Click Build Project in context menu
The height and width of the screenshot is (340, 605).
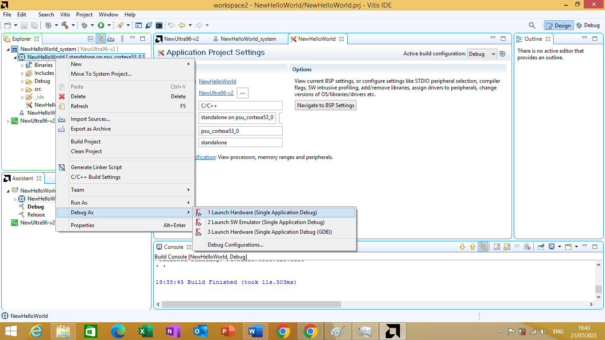[125, 142]
